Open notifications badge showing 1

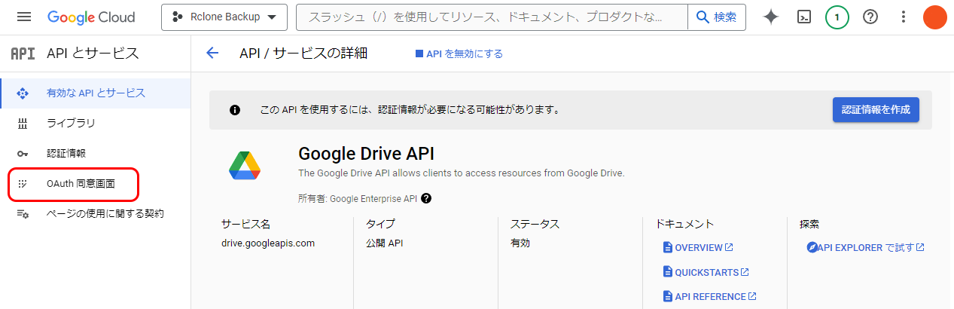[837, 17]
